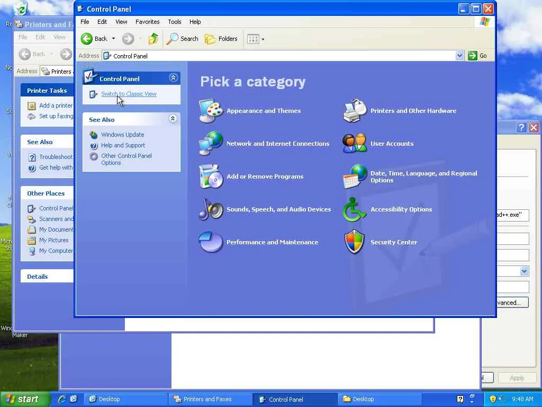The height and width of the screenshot is (407, 542).
Task: Open Accessibility Options wheelchair icon
Action: tap(355, 209)
